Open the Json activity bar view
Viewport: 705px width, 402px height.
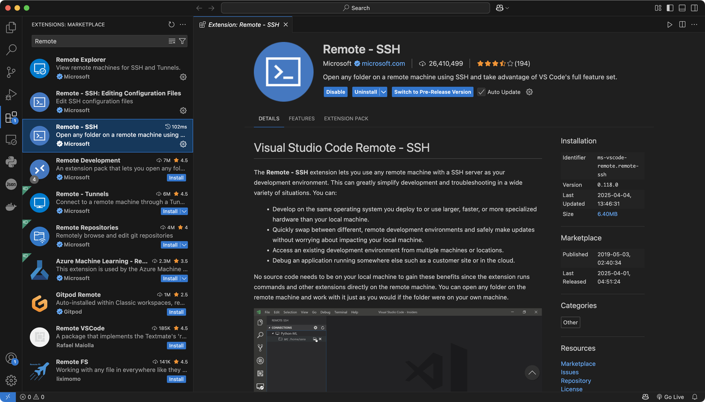click(x=11, y=184)
